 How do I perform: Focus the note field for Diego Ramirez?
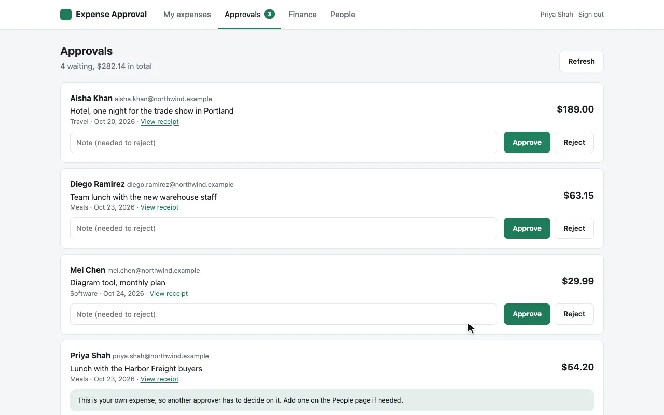[284, 228]
